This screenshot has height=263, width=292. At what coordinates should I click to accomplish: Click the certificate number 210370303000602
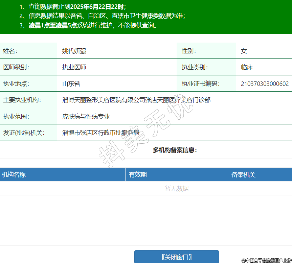[265, 84]
